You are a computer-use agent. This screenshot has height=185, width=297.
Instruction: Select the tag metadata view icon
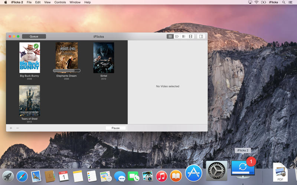click(x=177, y=37)
